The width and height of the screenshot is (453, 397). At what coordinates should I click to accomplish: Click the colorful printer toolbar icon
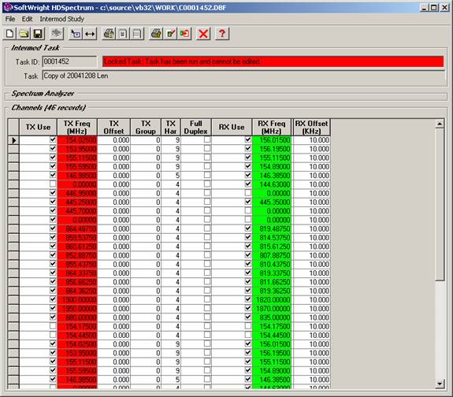156,34
